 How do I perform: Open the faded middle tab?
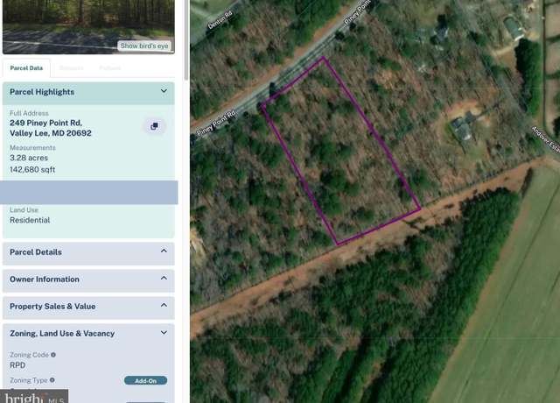(x=71, y=68)
